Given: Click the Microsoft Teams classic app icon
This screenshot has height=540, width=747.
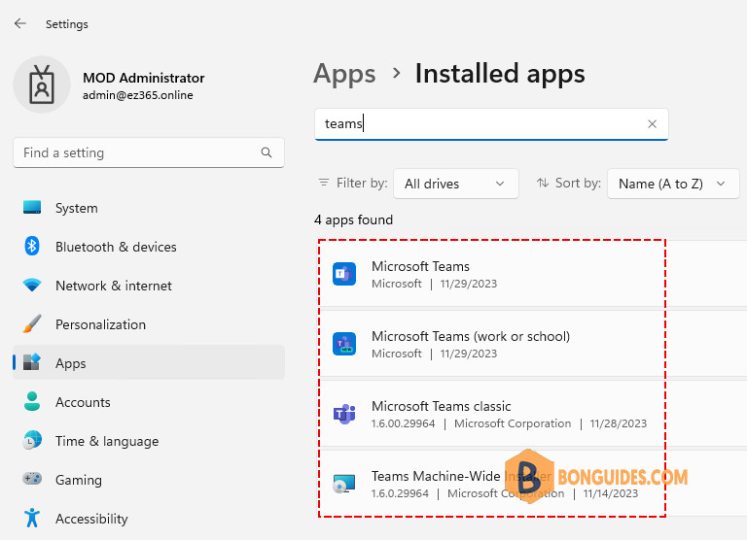Looking at the screenshot, I should pyautogui.click(x=344, y=414).
